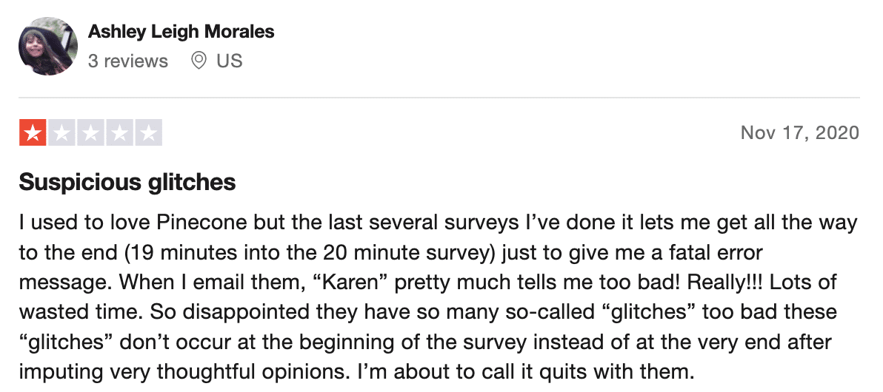Open Ashley Leigh Morales's profile picture

[x=48, y=46]
